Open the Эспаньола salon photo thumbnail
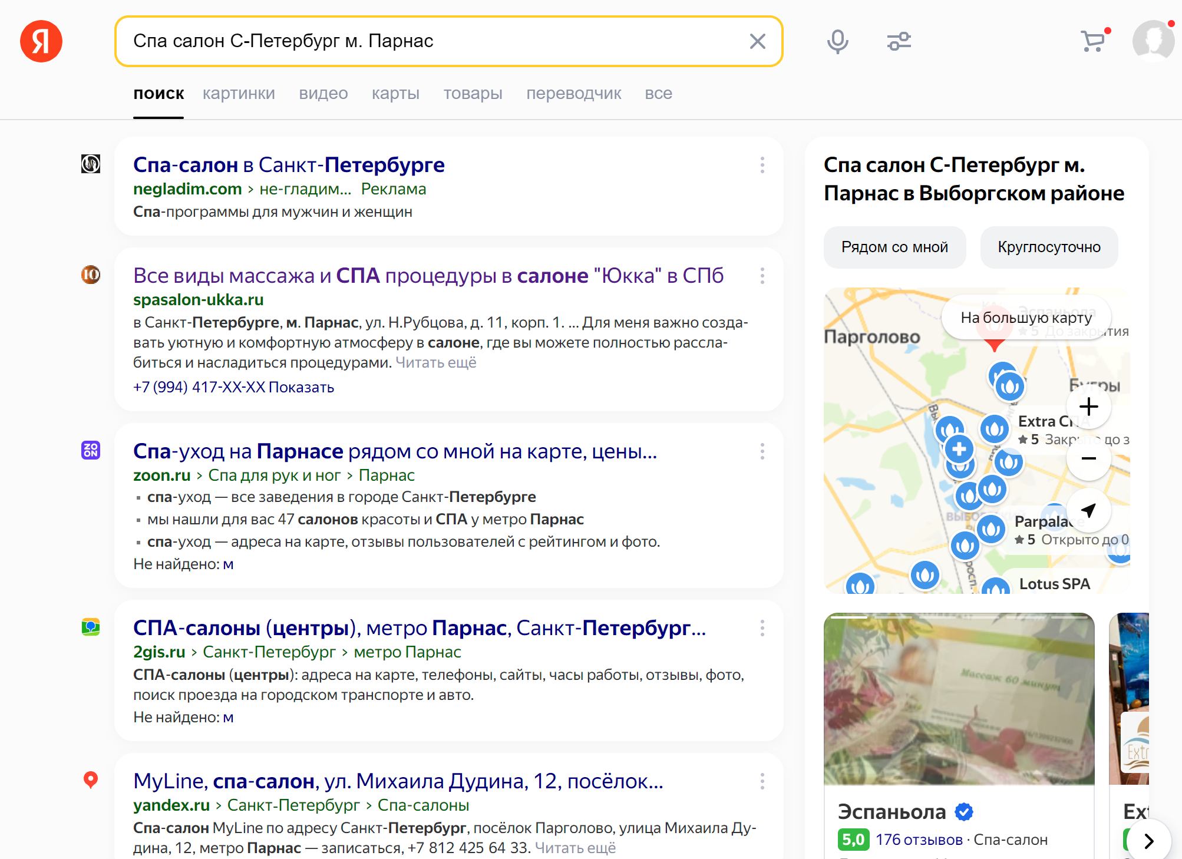Screen dimensions: 1182x859 [959, 699]
